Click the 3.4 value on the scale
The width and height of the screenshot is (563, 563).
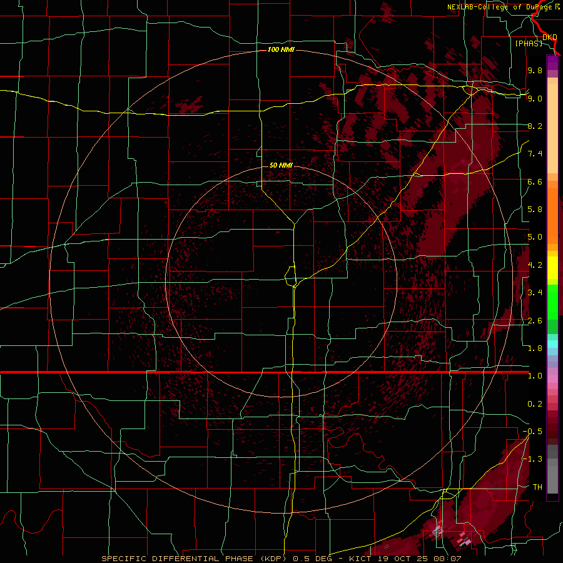point(535,293)
